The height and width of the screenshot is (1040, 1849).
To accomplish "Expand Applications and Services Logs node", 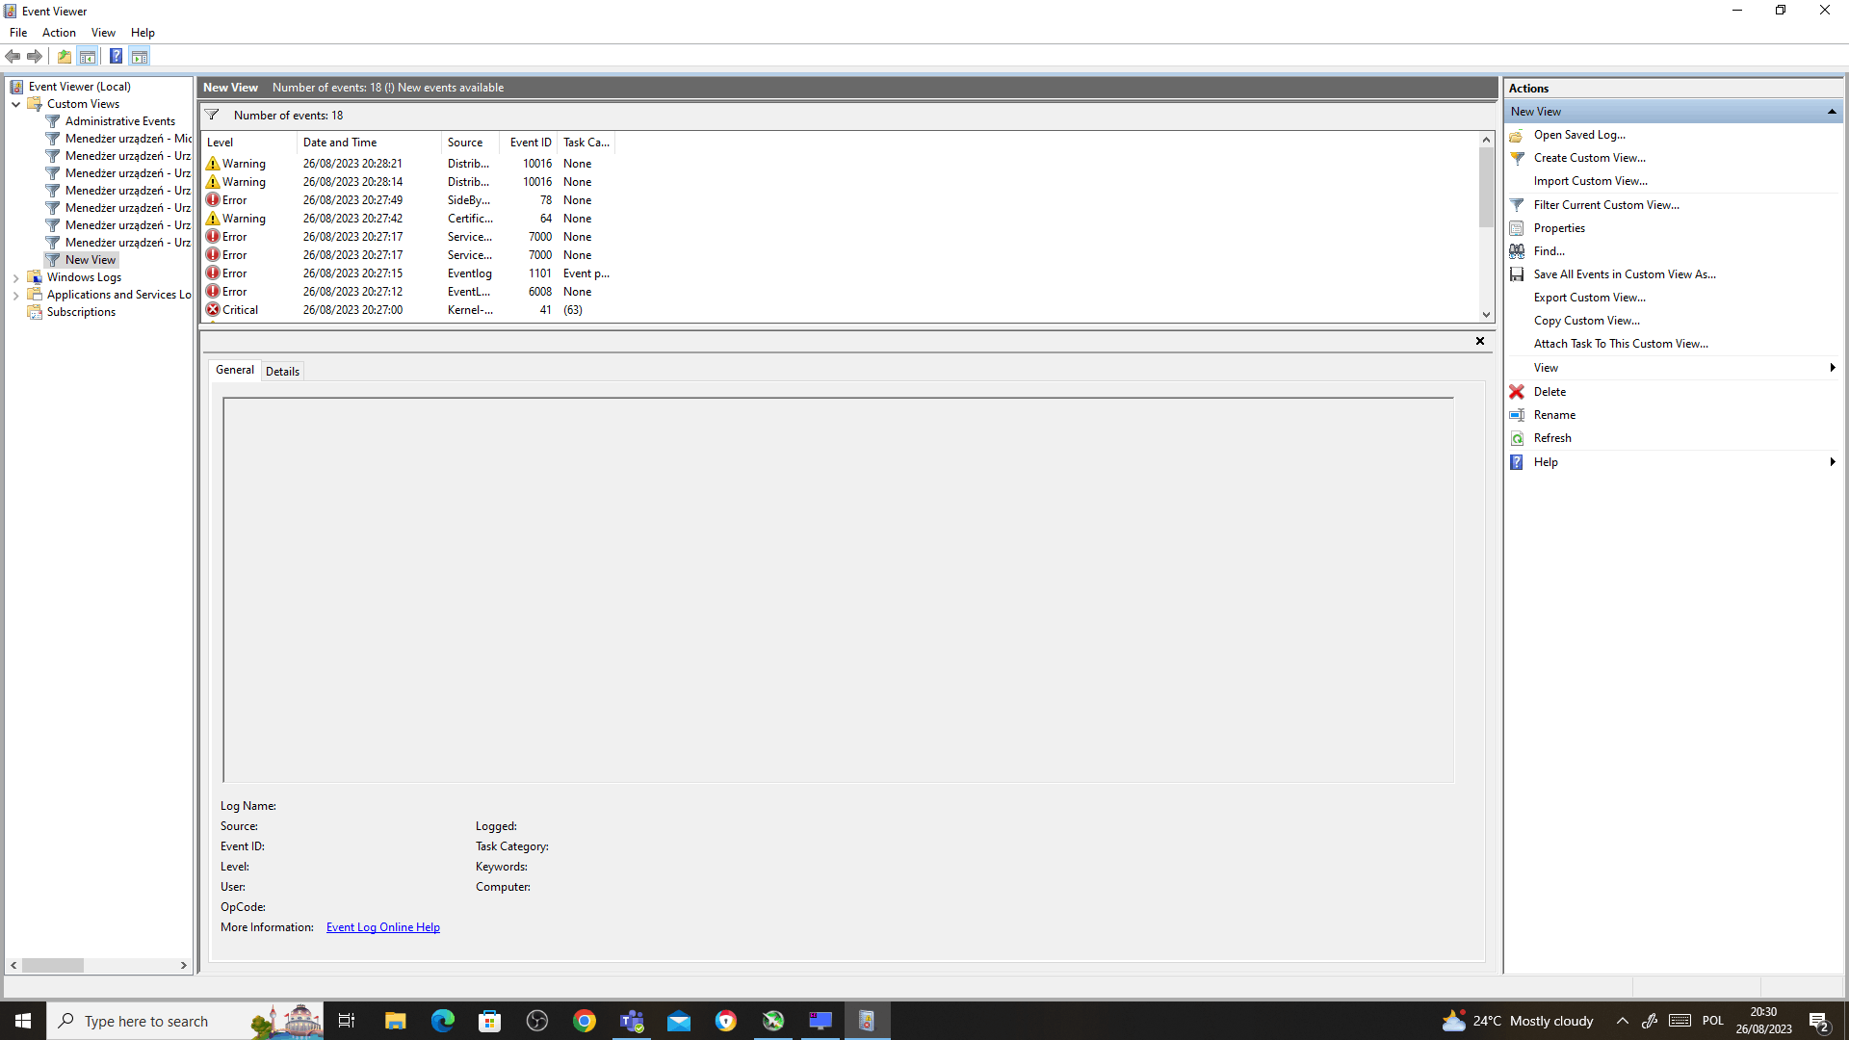I will 16,295.
